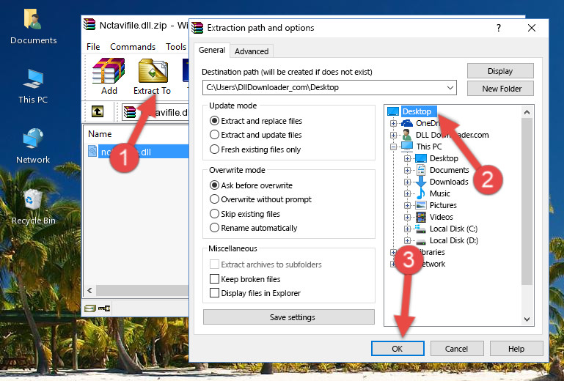Click Cancel button in dialog

[456, 349]
